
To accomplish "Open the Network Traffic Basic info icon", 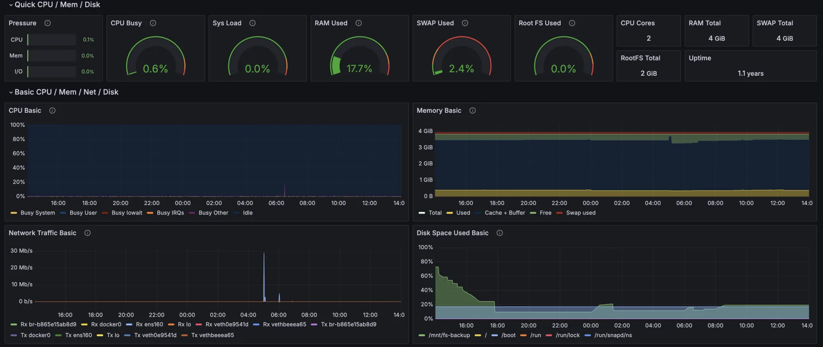I will (87, 233).
